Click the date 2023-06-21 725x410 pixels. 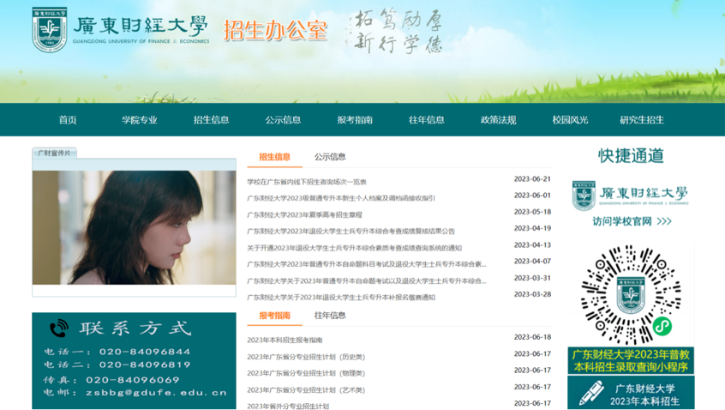pyautogui.click(x=532, y=179)
